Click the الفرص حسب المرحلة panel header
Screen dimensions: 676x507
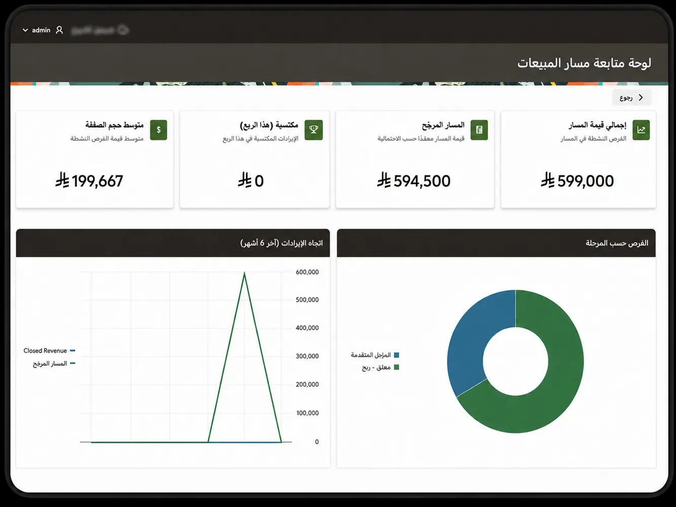[x=496, y=243]
